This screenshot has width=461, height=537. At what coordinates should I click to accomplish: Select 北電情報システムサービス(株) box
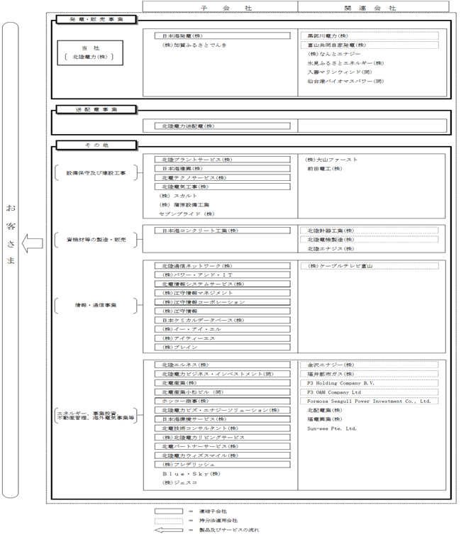[222, 284]
